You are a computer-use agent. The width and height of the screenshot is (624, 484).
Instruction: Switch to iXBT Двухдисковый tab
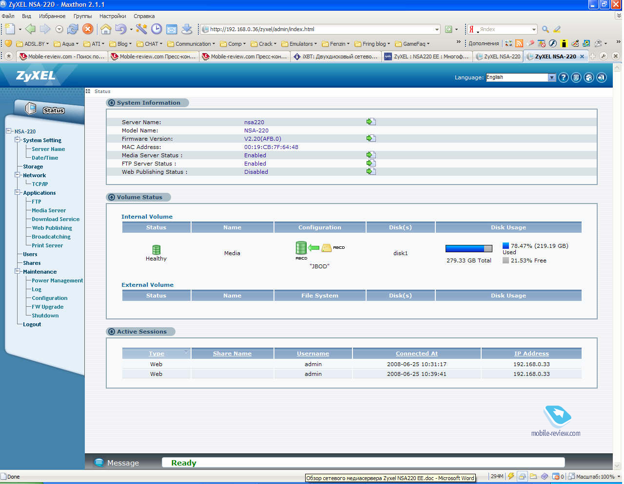tap(336, 56)
